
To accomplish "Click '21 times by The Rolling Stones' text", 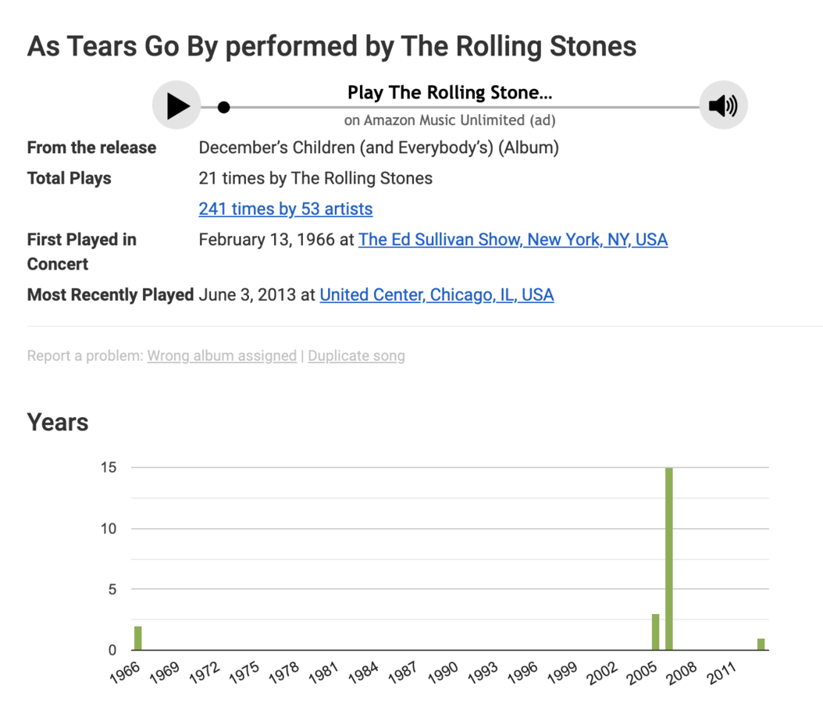I will point(315,178).
